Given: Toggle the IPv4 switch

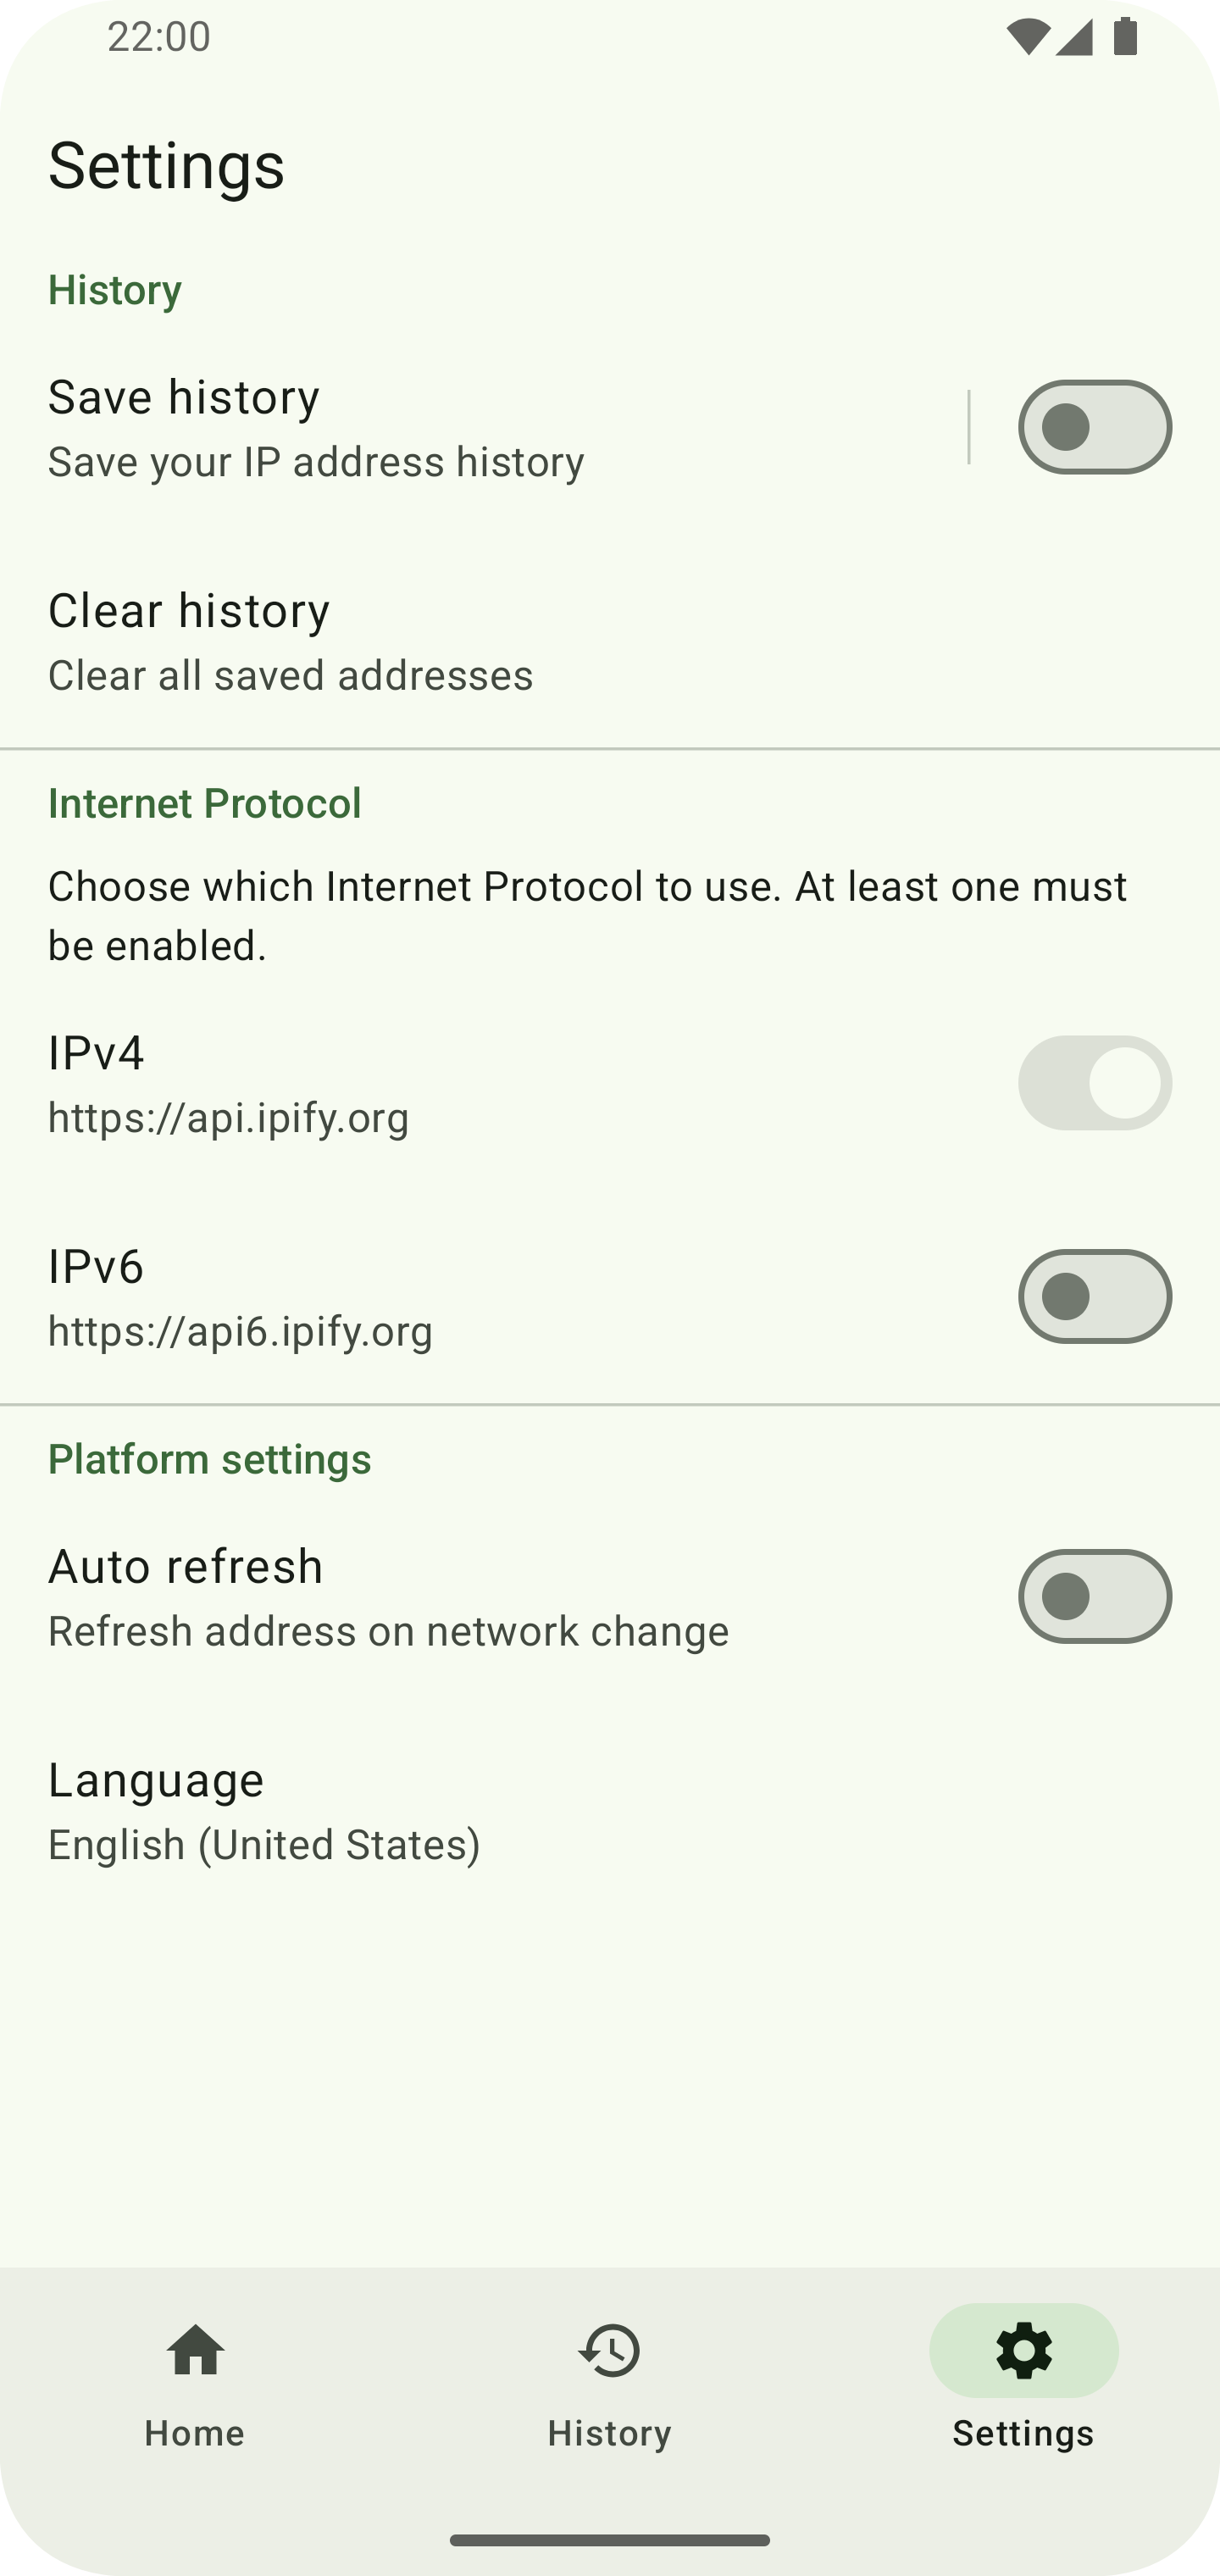Looking at the screenshot, I should tap(1094, 1083).
